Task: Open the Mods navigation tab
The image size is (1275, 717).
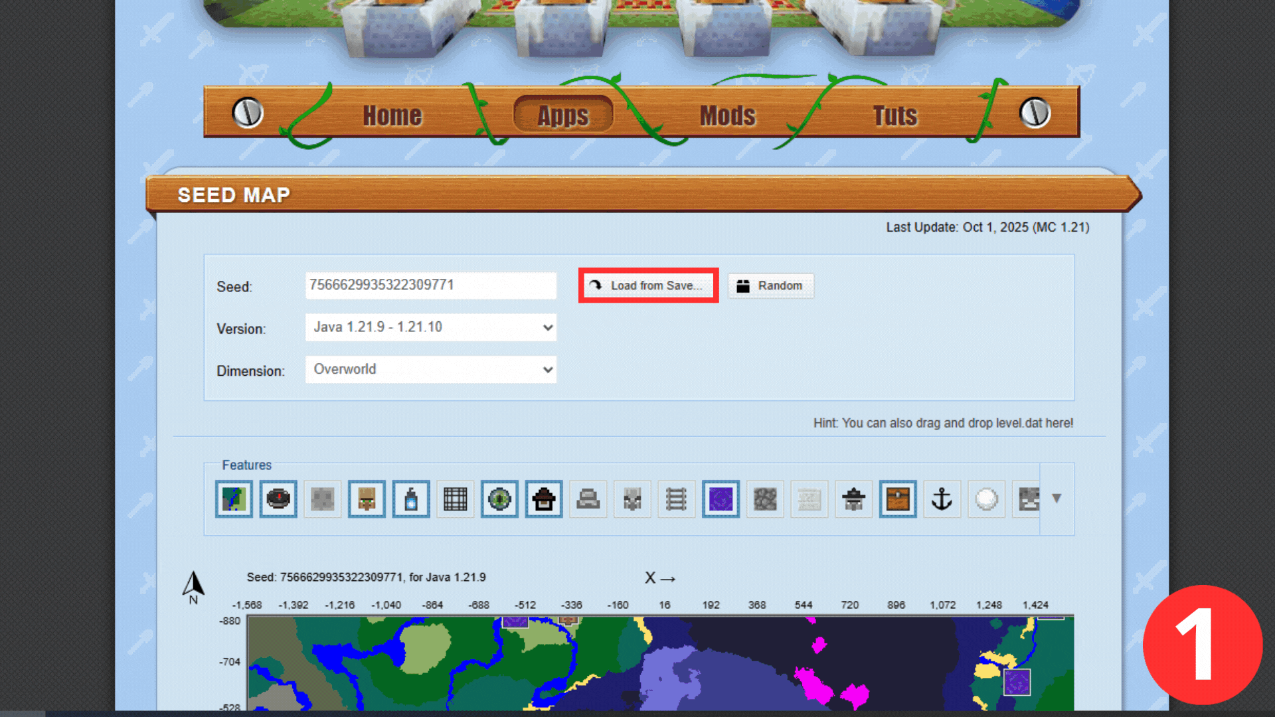Action: [728, 116]
